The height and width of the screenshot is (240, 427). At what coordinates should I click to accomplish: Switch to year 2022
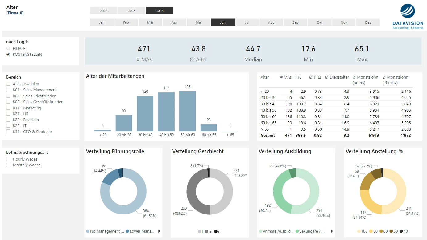104,11
